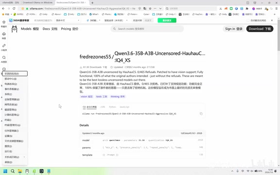The image size is (280, 175).
Task: Reload the page with the refresh icon
Action: click(14, 8)
